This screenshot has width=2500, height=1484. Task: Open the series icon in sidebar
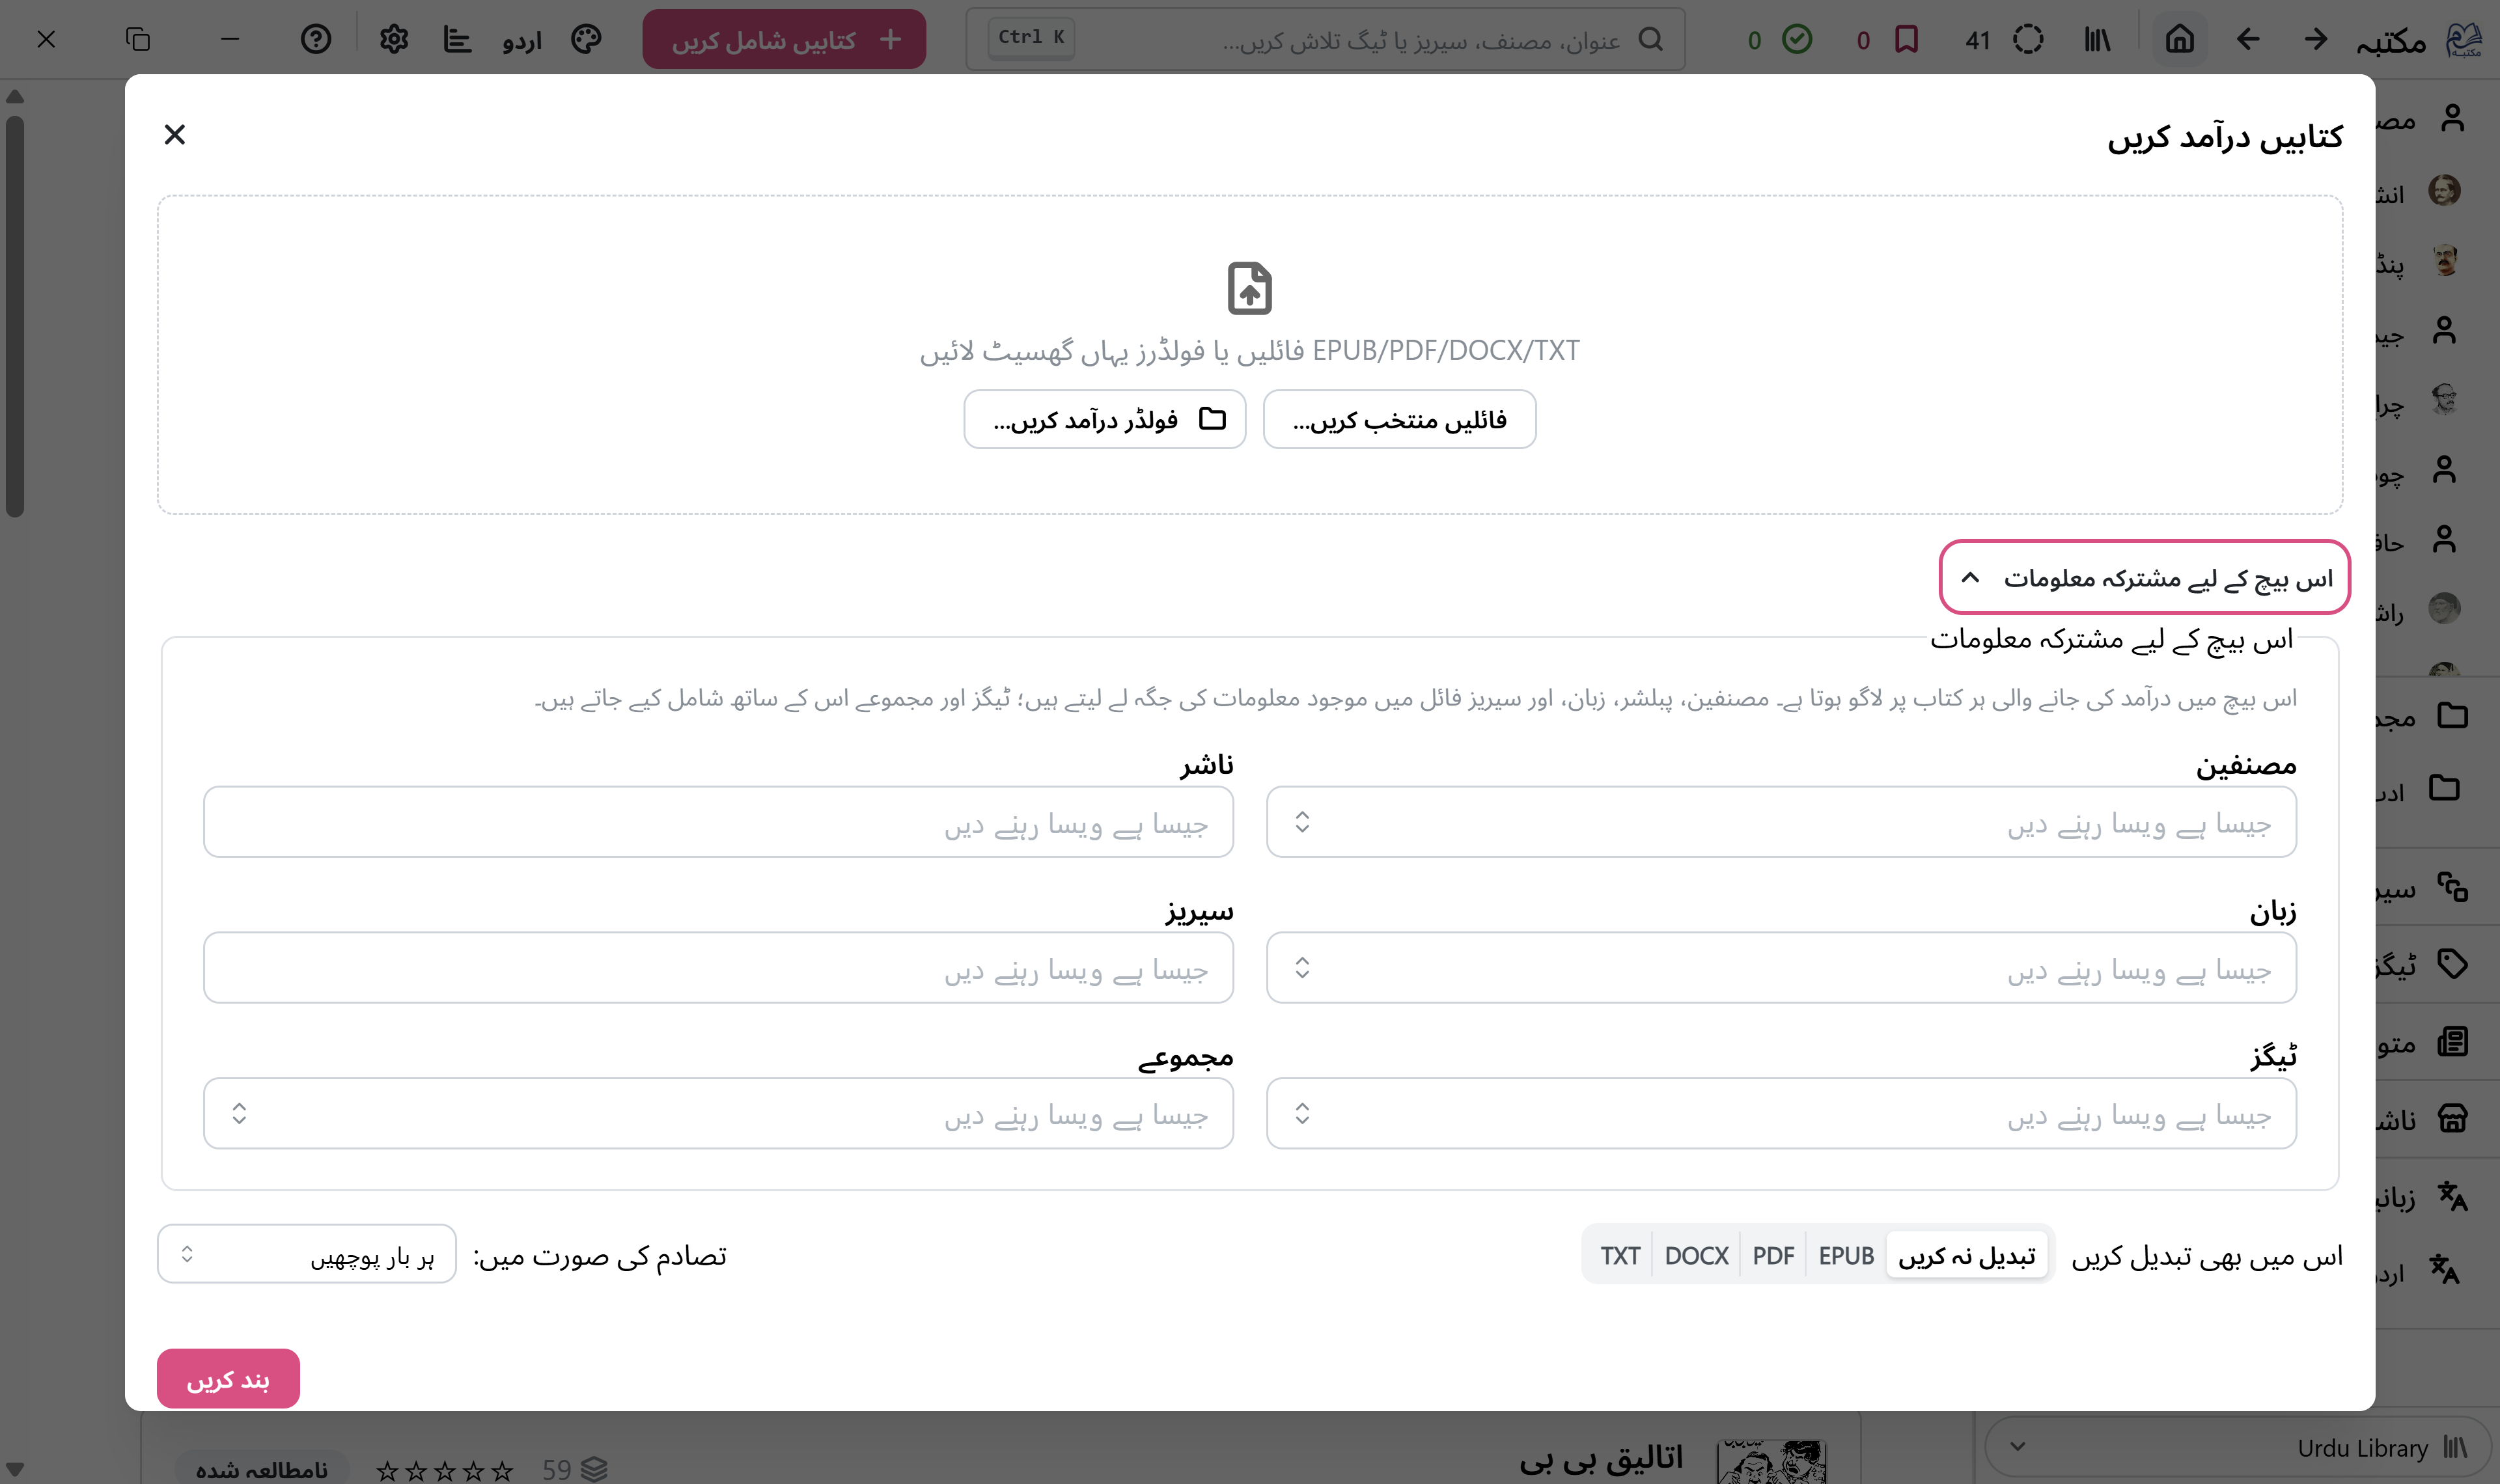tap(2453, 887)
